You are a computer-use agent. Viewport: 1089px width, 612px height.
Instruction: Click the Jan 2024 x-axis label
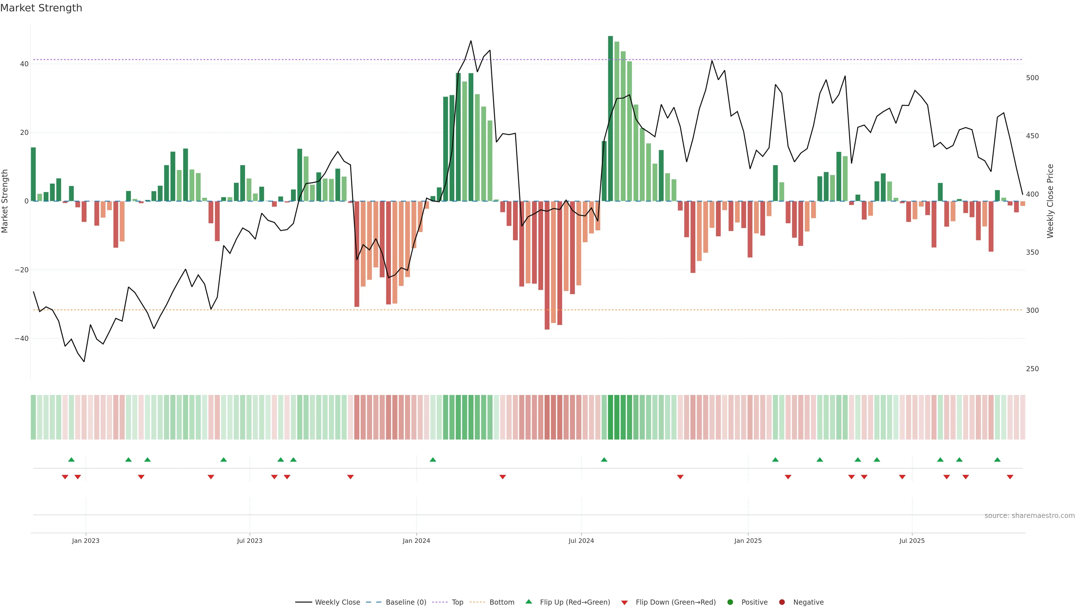[416, 541]
